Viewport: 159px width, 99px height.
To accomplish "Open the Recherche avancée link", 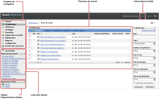I will click(x=148, y=31).
